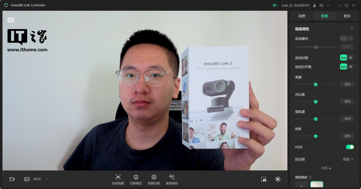361x189 pixels.
Task: Set 自动对焦 to manual M
Action: point(350,58)
